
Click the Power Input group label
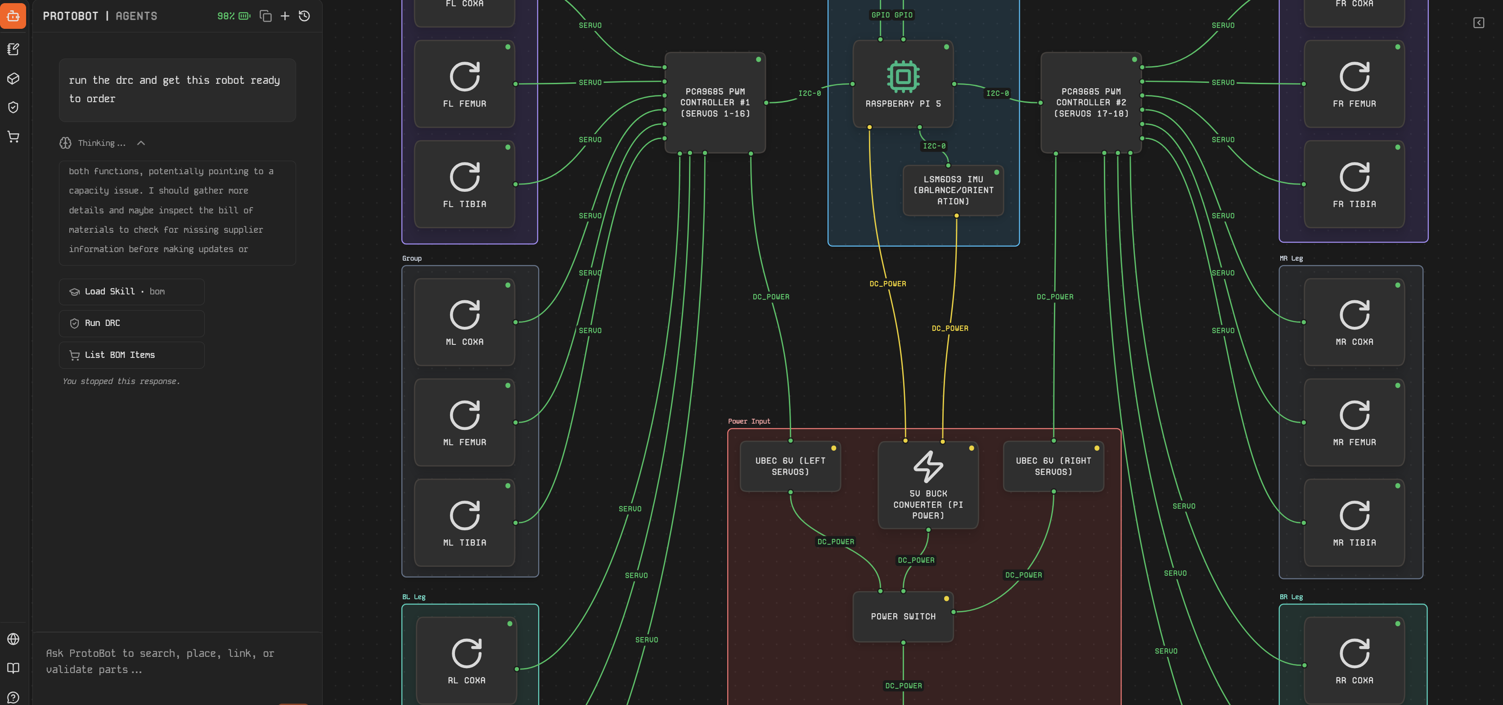pos(749,421)
